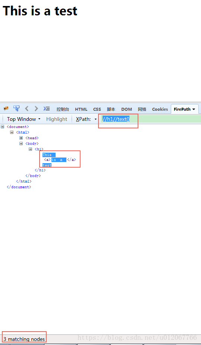Image resolution: width=201 pixels, height=345 pixels.
Task: Open the command line console icon
Action: (47, 109)
